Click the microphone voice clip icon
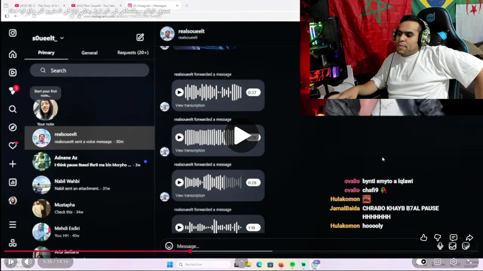Viewport: 483px width, 271px height. coord(440,246)
